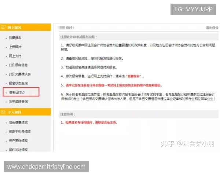
Task: Click instruction 3 about 报名高峰
Action: pos(89,67)
